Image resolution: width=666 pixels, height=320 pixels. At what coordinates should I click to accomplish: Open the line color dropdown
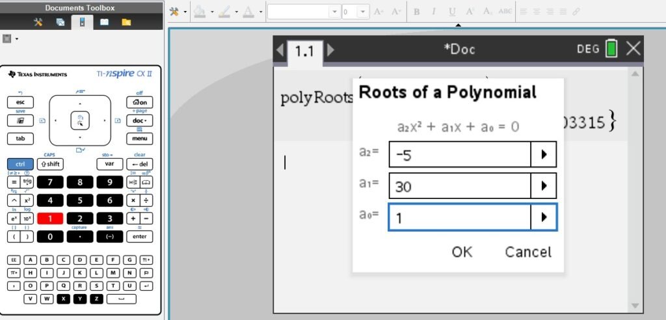click(237, 12)
